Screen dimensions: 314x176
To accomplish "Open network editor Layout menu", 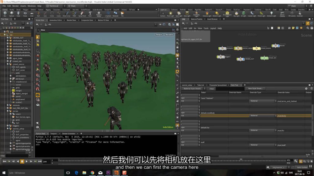I will tap(213, 28).
